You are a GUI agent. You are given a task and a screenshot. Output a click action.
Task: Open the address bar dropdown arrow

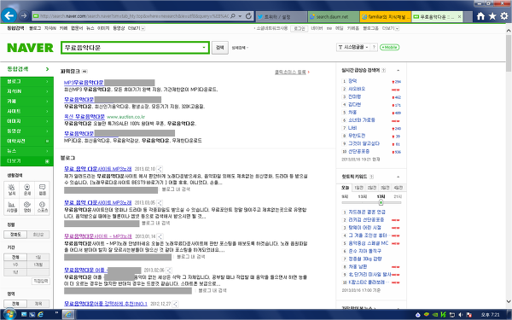(240, 15)
